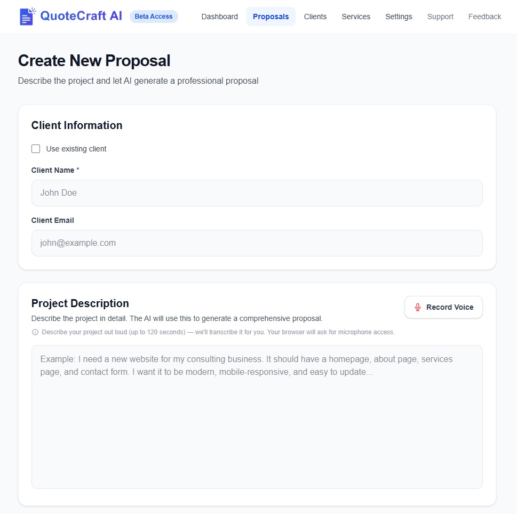Viewport: 517px width, 514px height.
Task: Click the example placeholder text in the description box
Action: (245, 365)
